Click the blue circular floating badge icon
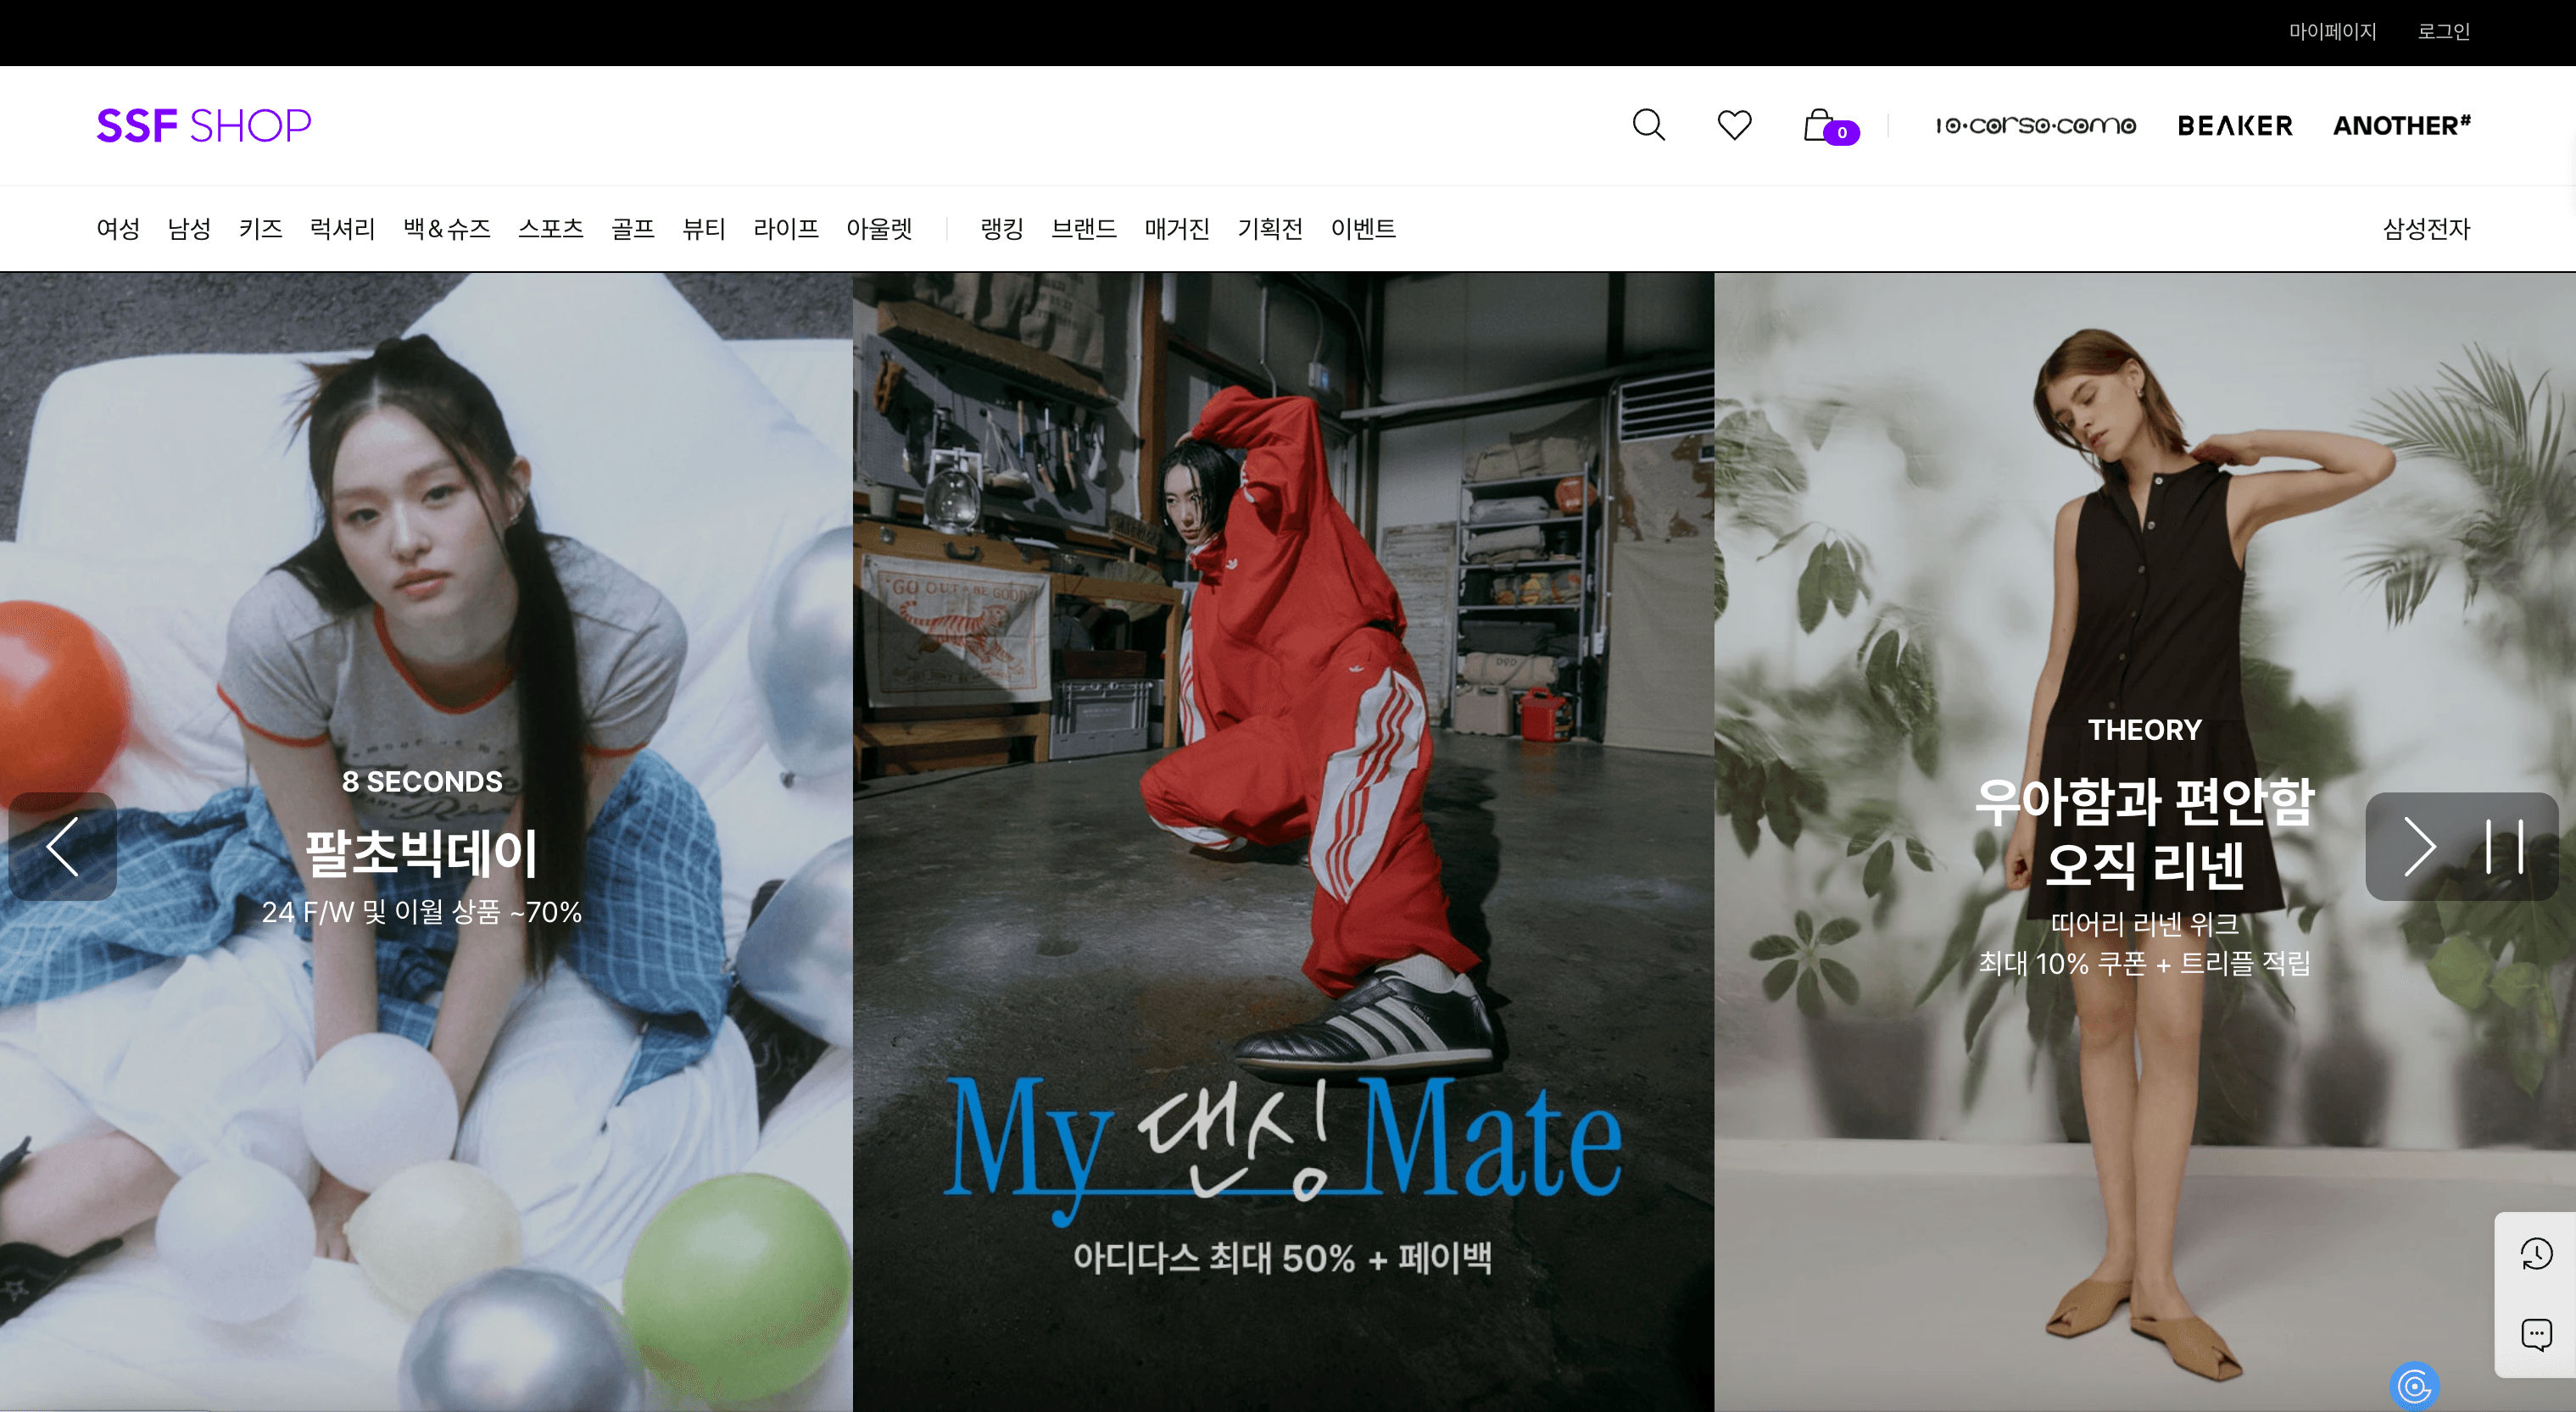This screenshot has height=1412, width=2576. (2414, 1386)
